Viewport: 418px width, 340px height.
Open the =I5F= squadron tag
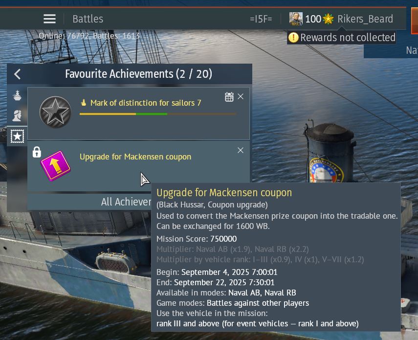[x=261, y=19]
